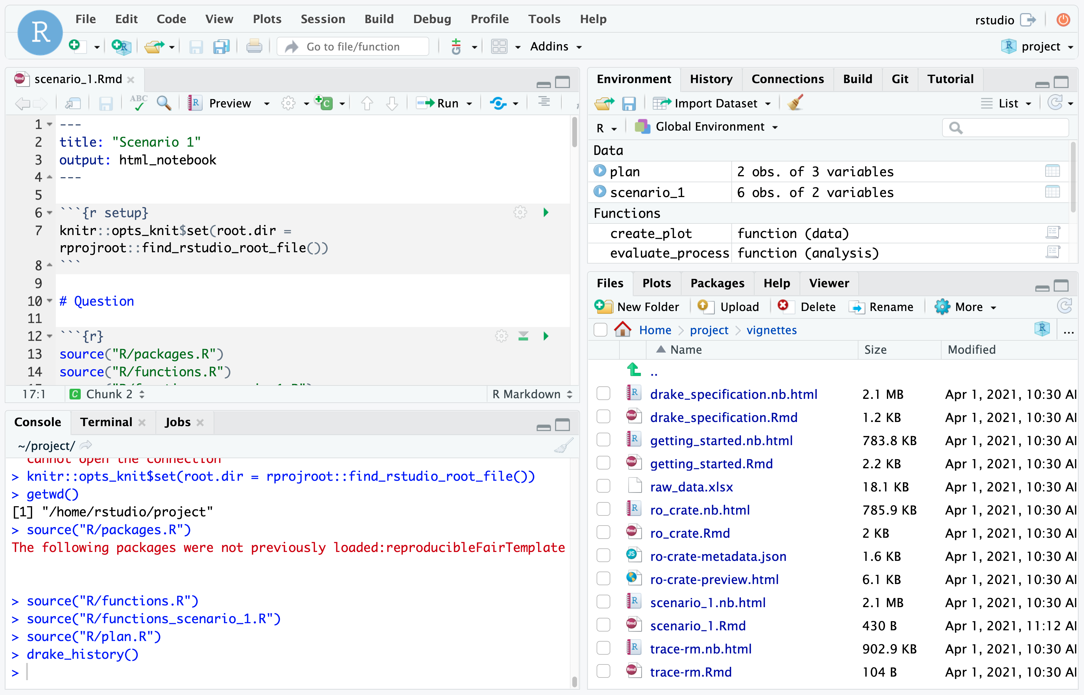1084x695 pixels.
Task: Tick checkbox for raw_data.xlsx
Action: [603, 486]
